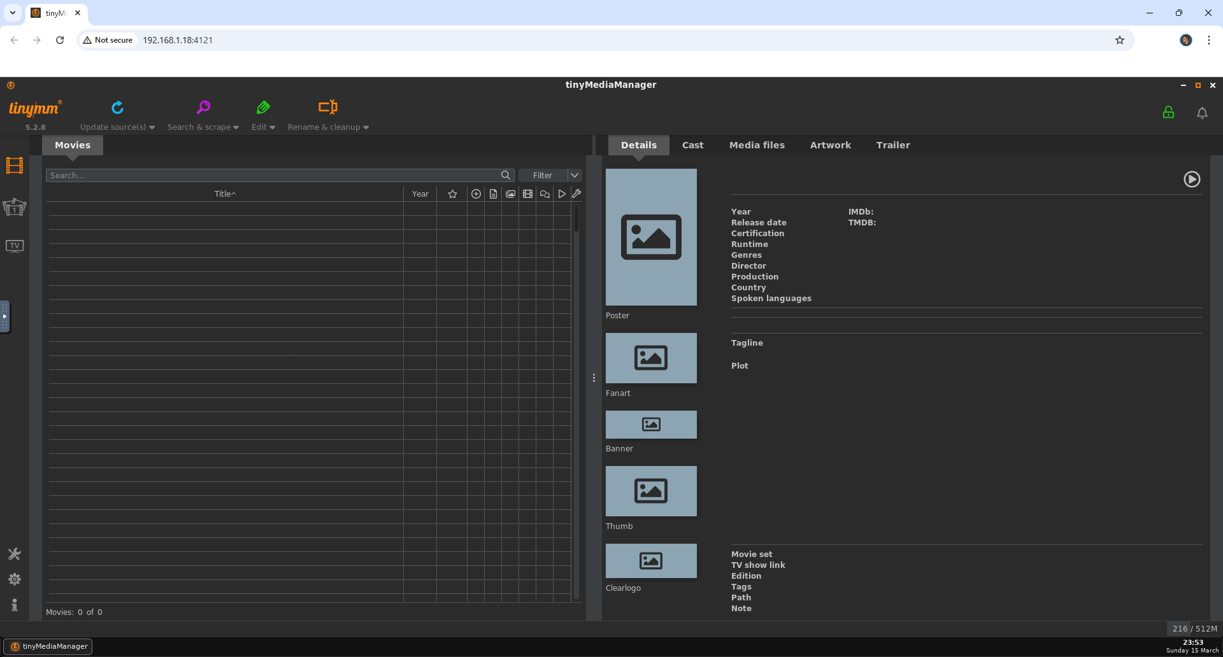Open the Movies module in sidebar
The image size is (1223, 657).
[x=15, y=166]
